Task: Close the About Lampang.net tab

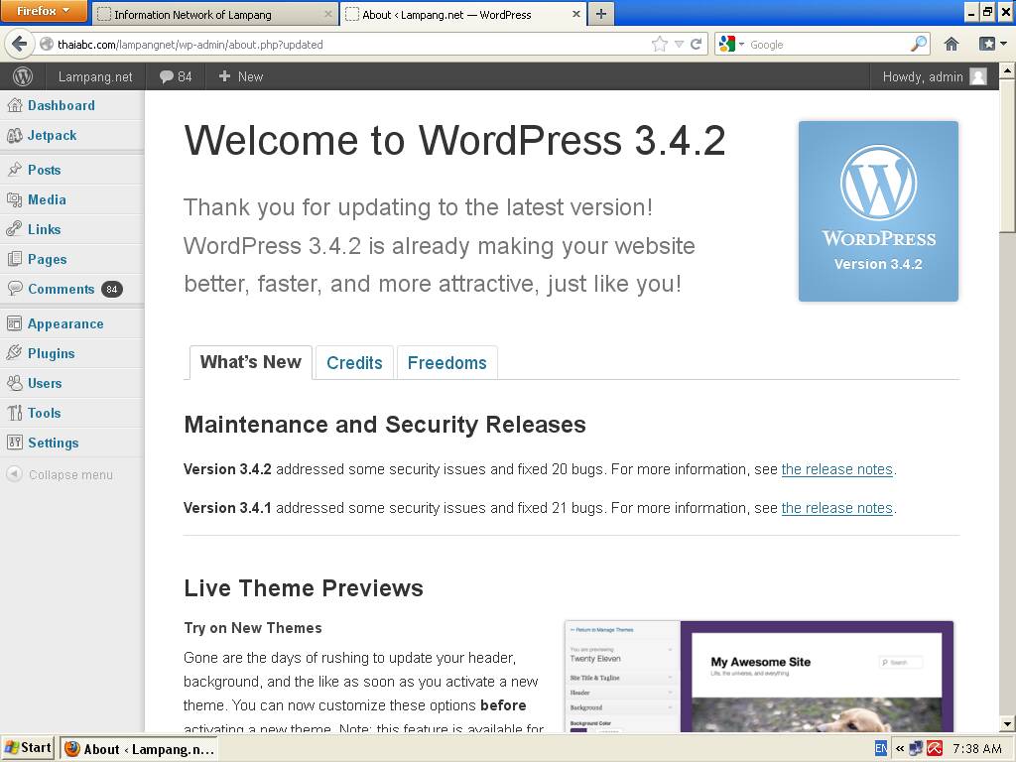Action: click(x=576, y=14)
